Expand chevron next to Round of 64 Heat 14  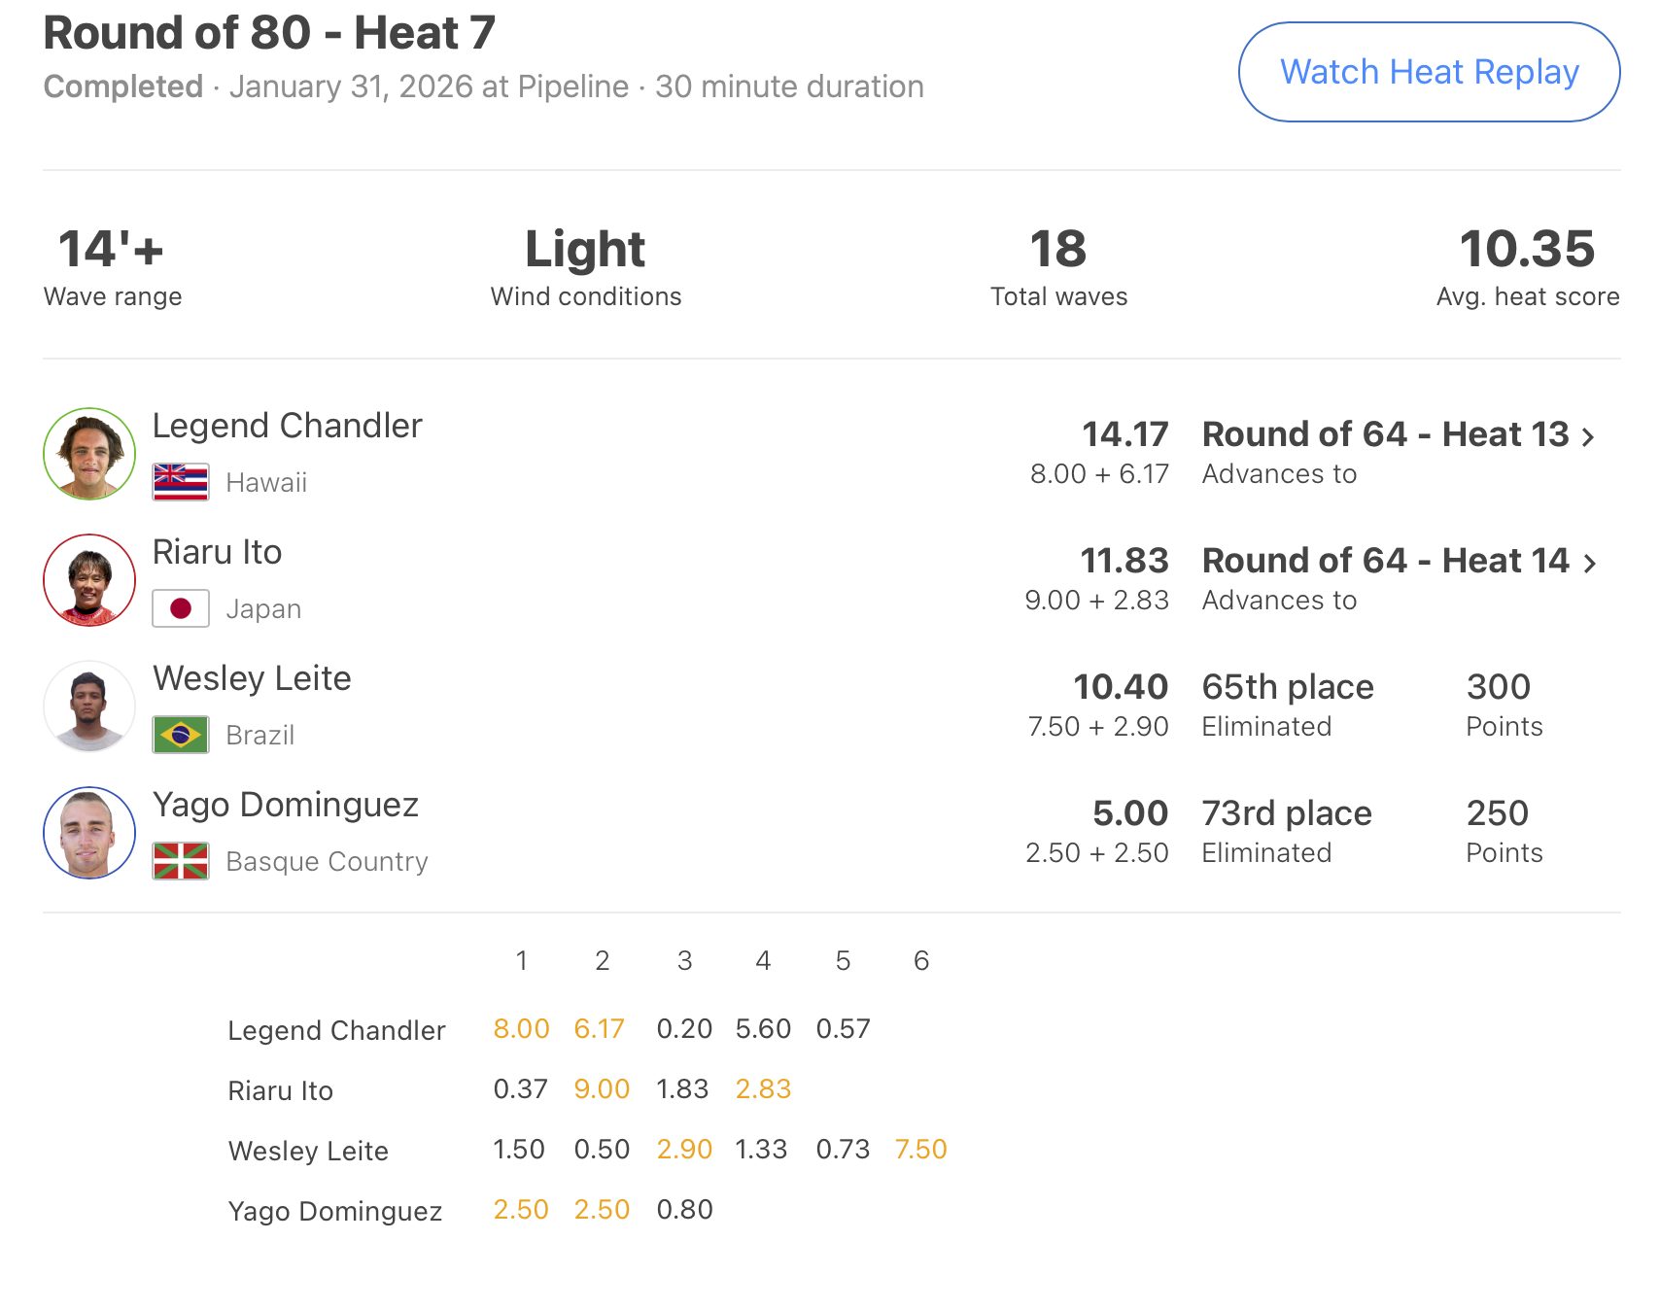(x=1588, y=564)
